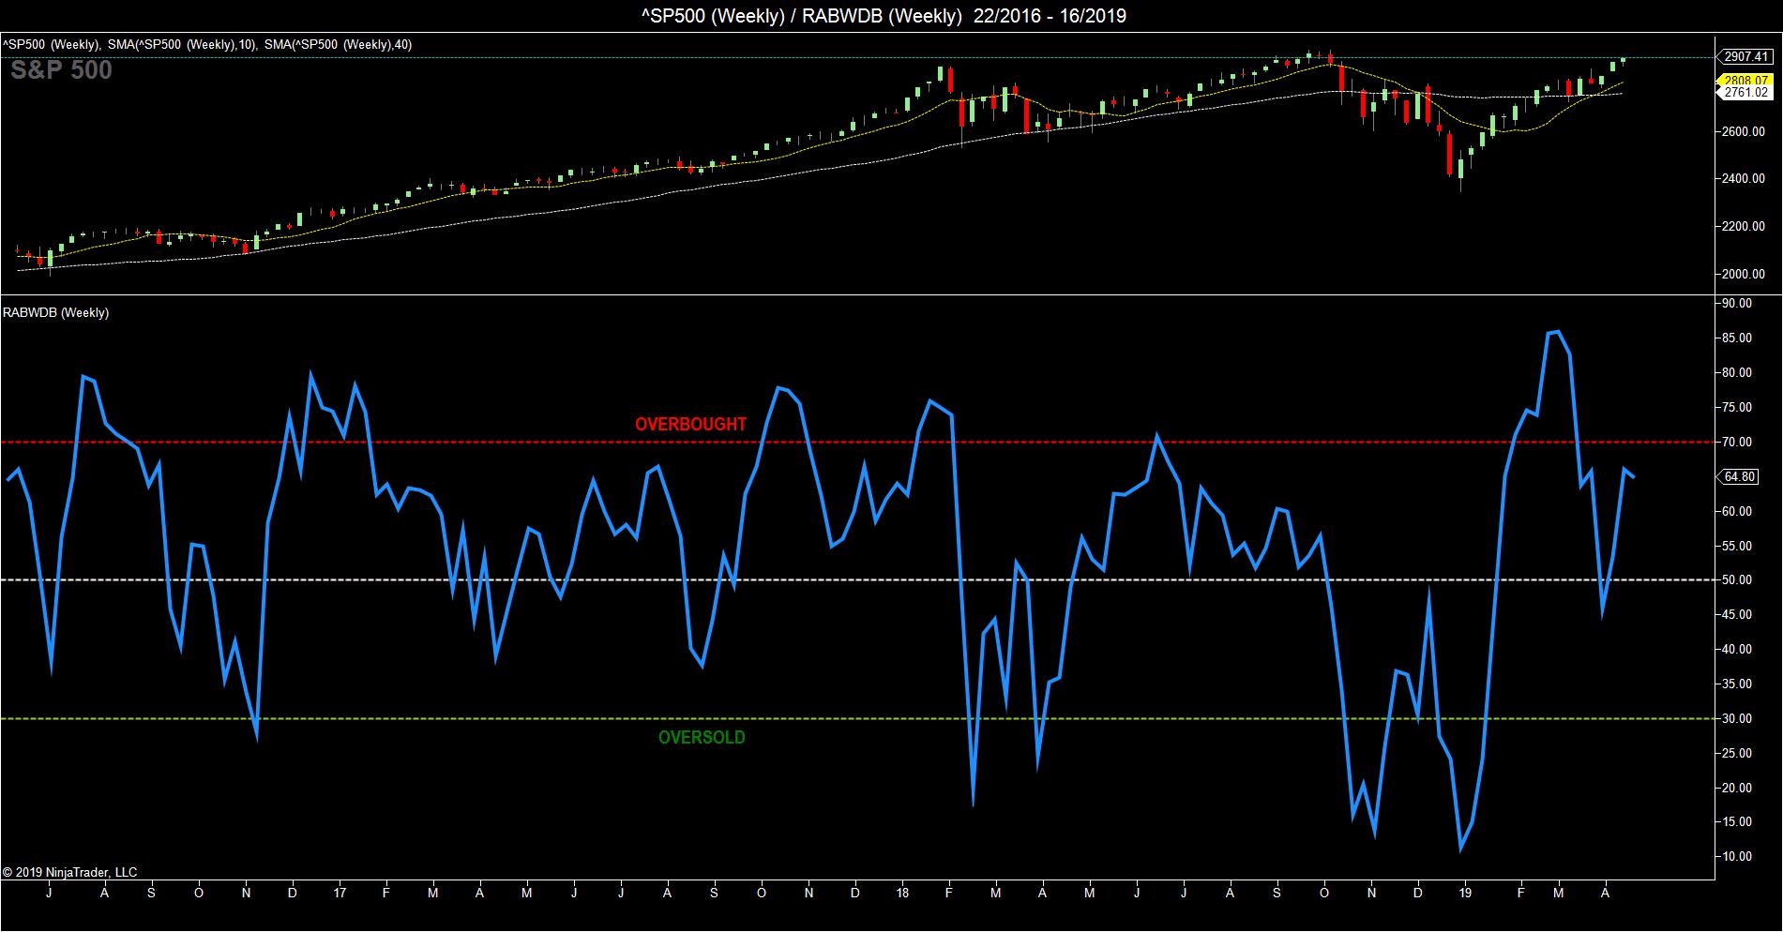Select the yellow 2808.07 SMA price marker

(1745, 82)
